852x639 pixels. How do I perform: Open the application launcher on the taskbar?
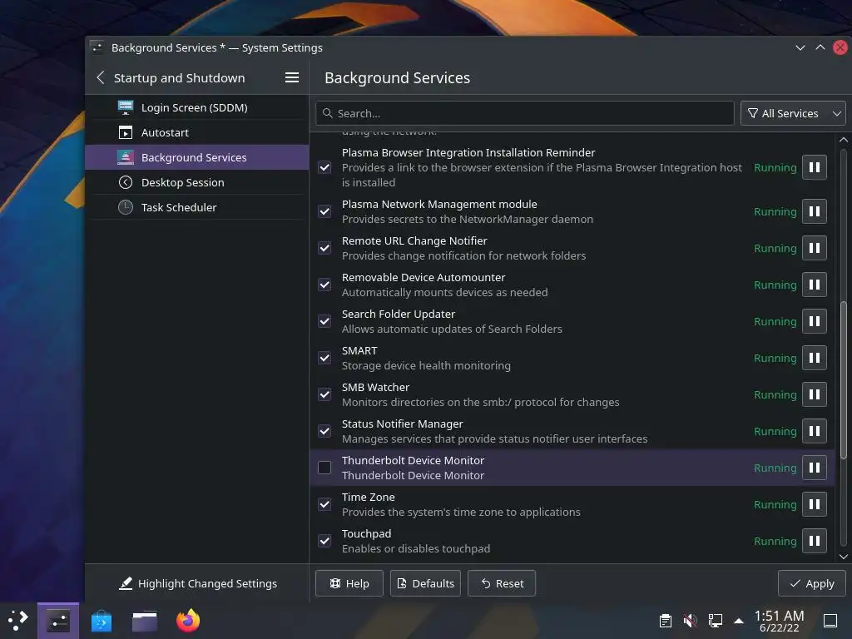(x=17, y=621)
